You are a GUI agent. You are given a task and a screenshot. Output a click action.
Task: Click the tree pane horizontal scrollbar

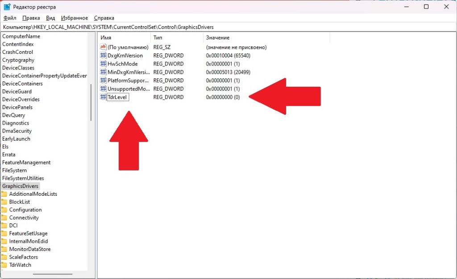click(53, 274)
